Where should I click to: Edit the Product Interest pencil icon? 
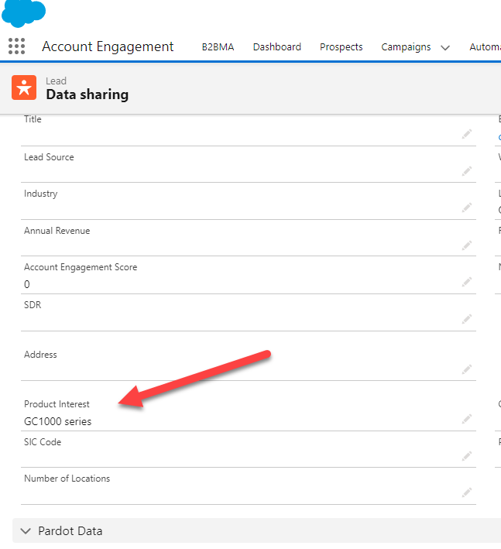tap(467, 419)
